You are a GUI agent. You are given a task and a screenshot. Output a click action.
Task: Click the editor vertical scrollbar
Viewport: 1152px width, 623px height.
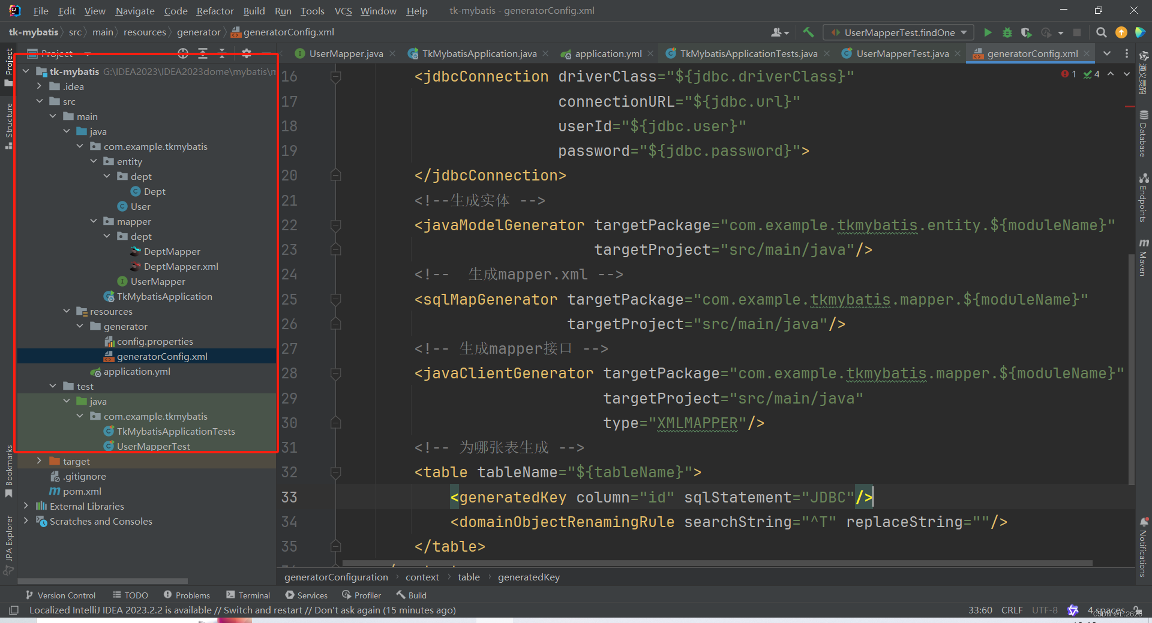1131,369
